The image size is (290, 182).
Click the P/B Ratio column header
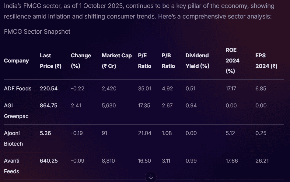(x=168, y=61)
